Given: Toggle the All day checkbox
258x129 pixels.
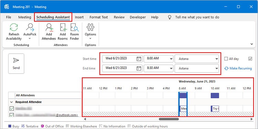Looking at the screenshot, I should (x=226, y=59).
